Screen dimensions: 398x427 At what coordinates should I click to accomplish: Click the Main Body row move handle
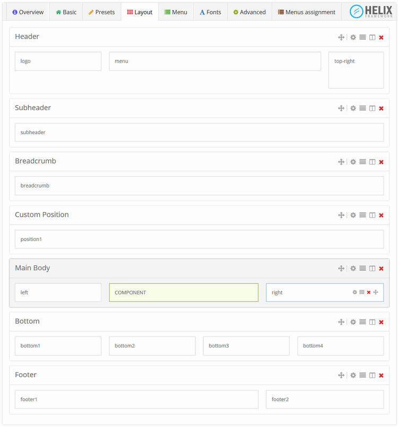341,269
